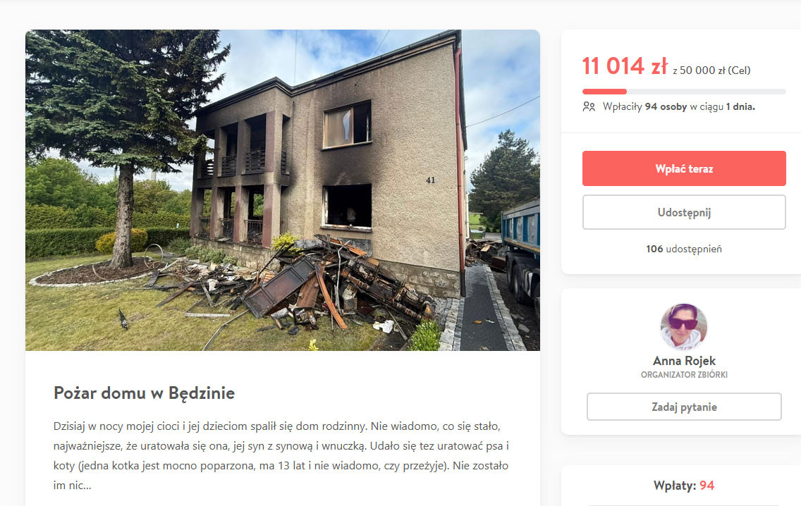Click the "Wpłaciły 94 osoby" donors text
The width and height of the screenshot is (801, 506).
[x=644, y=106]
